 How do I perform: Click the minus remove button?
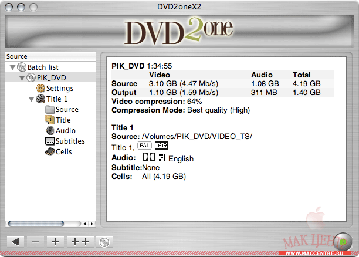35,242
